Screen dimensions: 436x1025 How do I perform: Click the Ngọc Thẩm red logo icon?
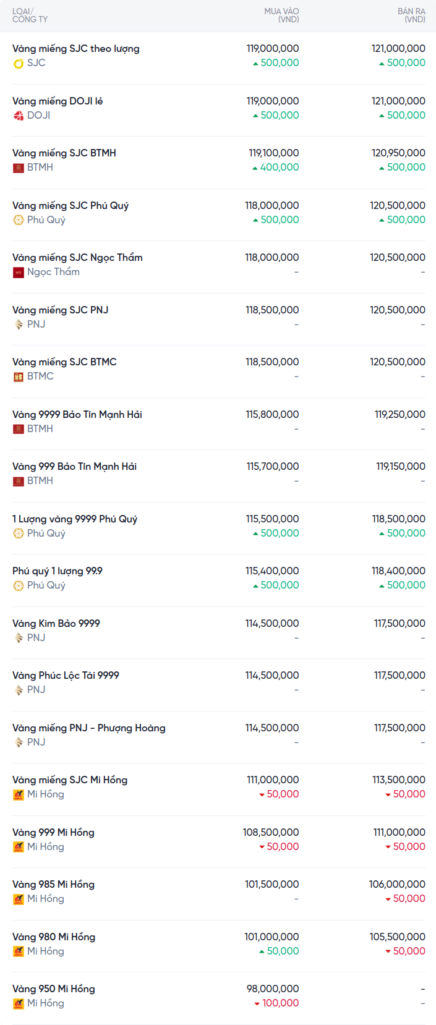[x=19, y=272]
